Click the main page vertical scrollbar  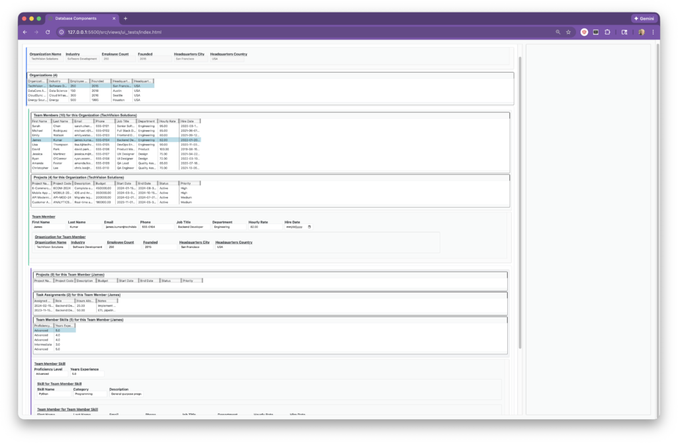(520, 198)
